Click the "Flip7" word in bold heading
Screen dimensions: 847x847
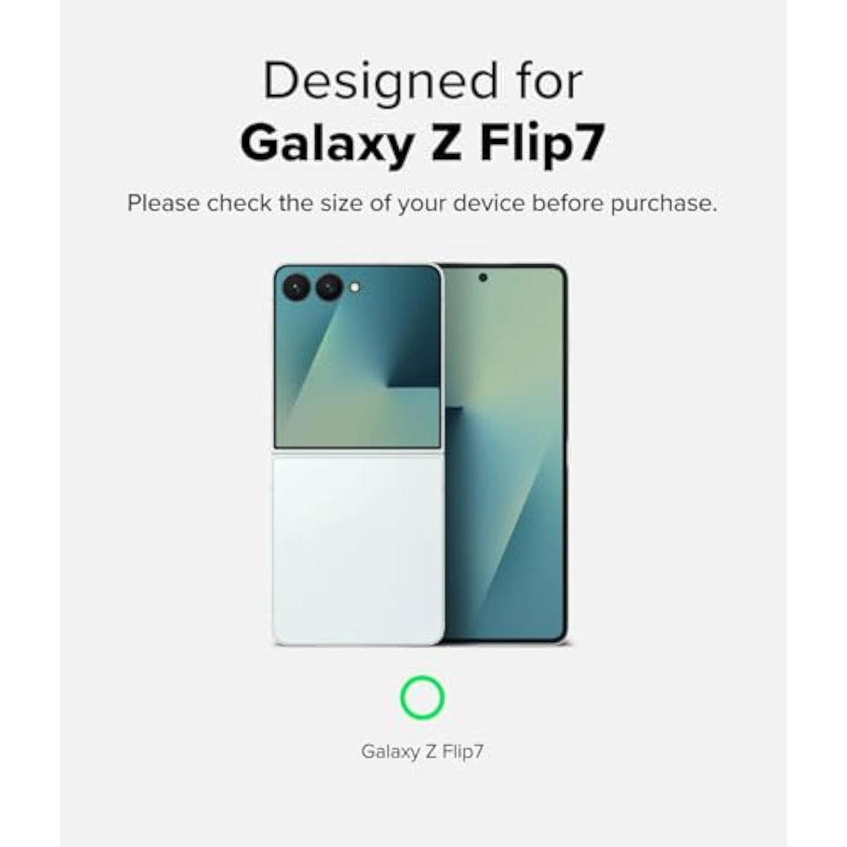pyautogui.click(x=542, y=143)
